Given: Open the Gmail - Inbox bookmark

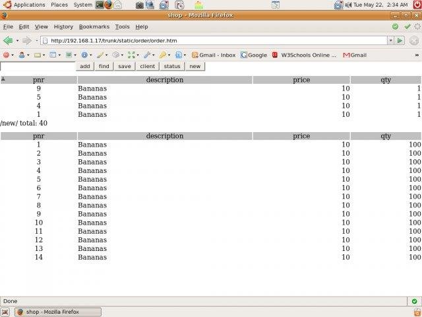Looking at the screenshot, I should coord(214,55).
